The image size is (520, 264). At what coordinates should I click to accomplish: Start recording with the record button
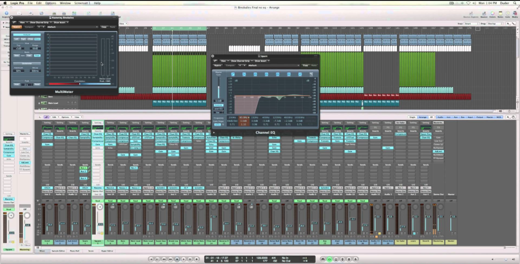point(197,259)
